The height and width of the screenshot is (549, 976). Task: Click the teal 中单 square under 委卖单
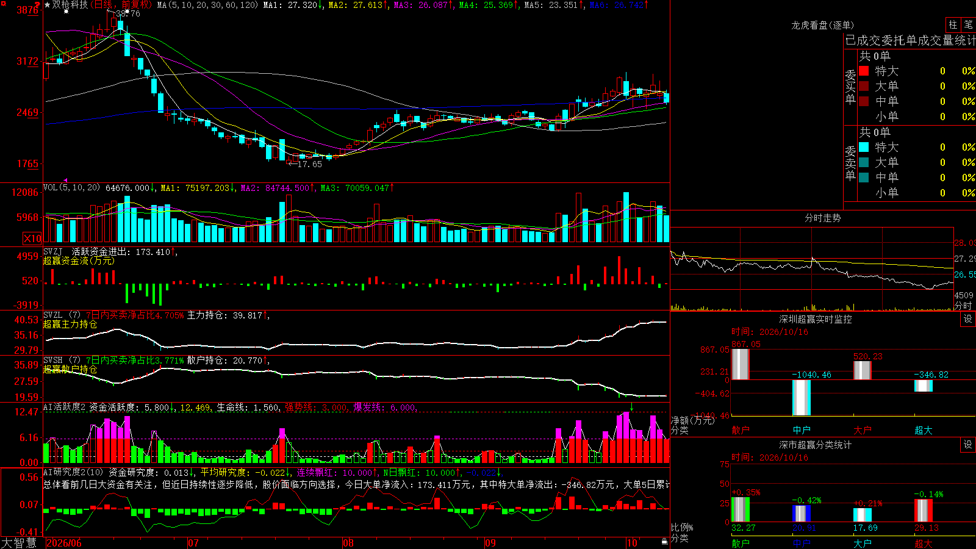tap(864, 178)
